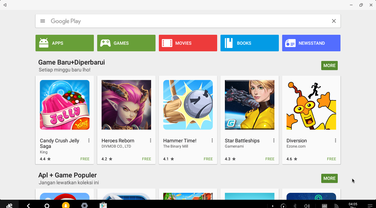This screenshot has width=376, height=208.
Task: Click the 'Ezone.com' developer name
Action: click(296, 146)
